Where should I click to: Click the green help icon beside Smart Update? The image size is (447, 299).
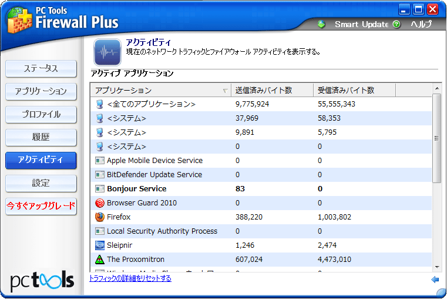pyautogui.click(x=396, y=25)
